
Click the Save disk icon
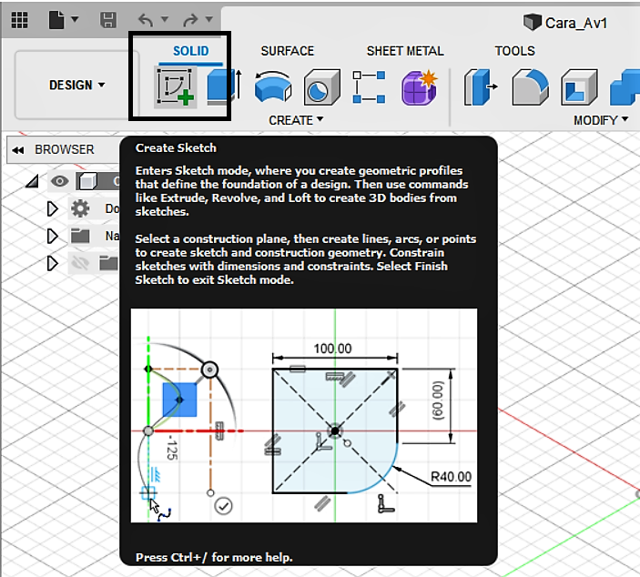click(108, 20)
